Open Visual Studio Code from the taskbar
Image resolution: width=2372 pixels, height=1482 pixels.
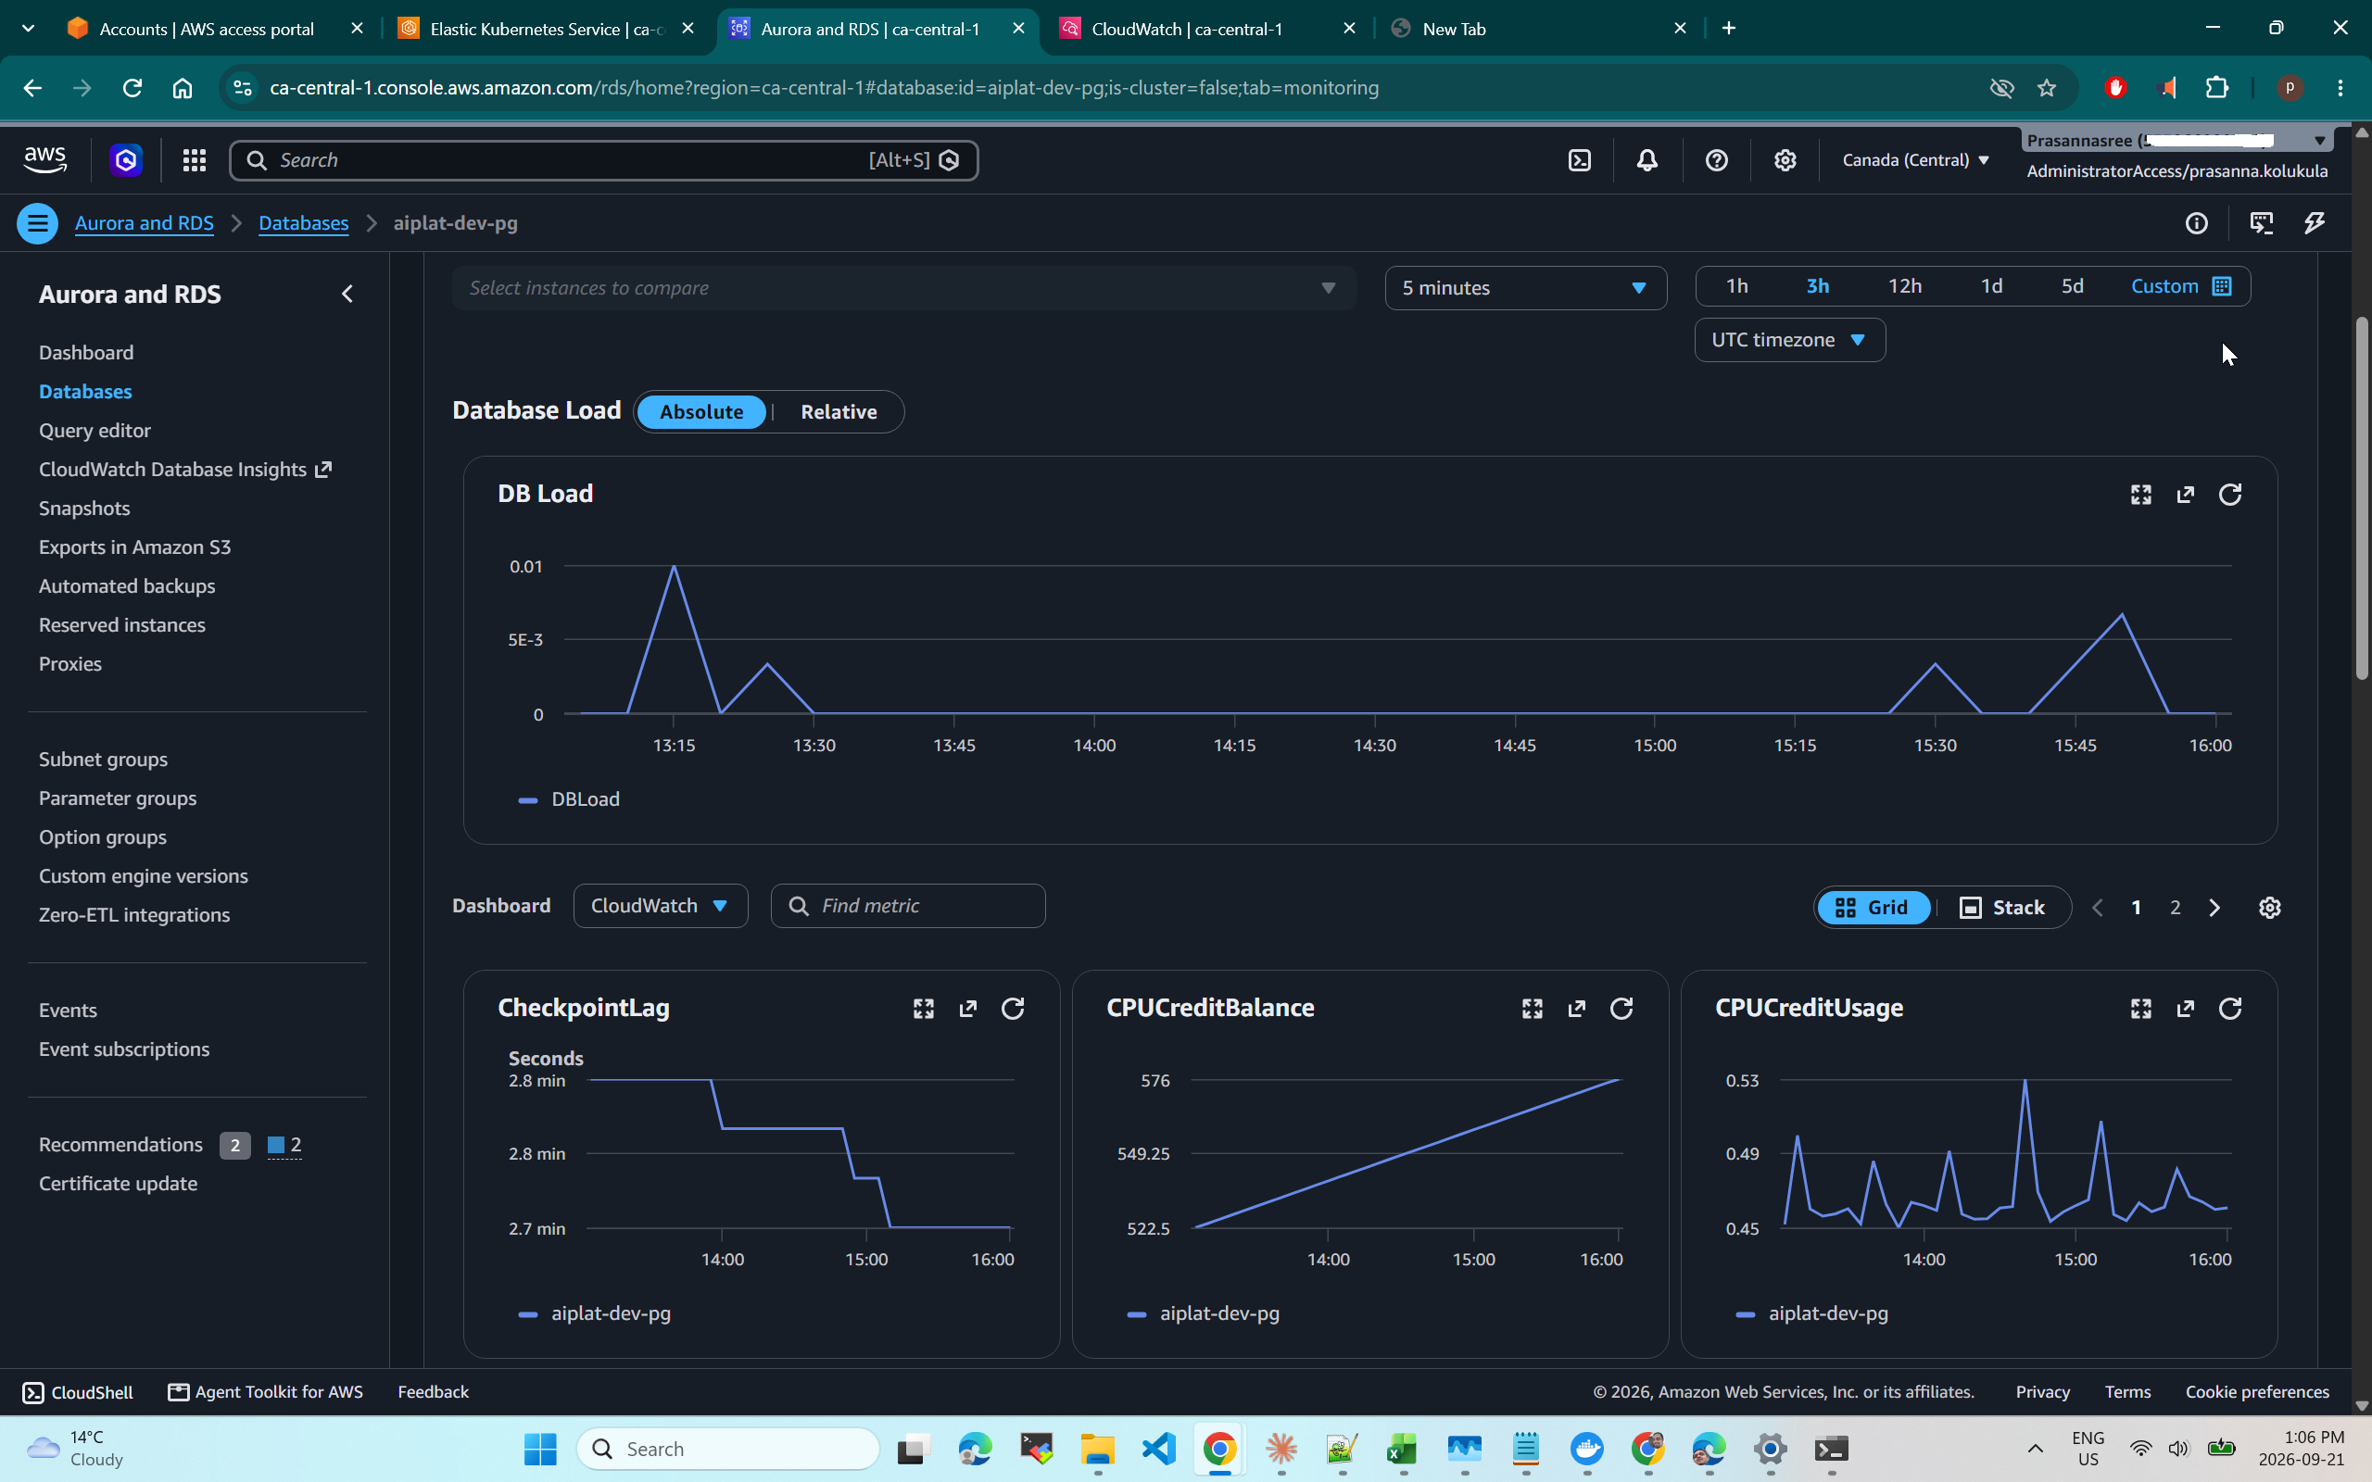(1158, 1449)
